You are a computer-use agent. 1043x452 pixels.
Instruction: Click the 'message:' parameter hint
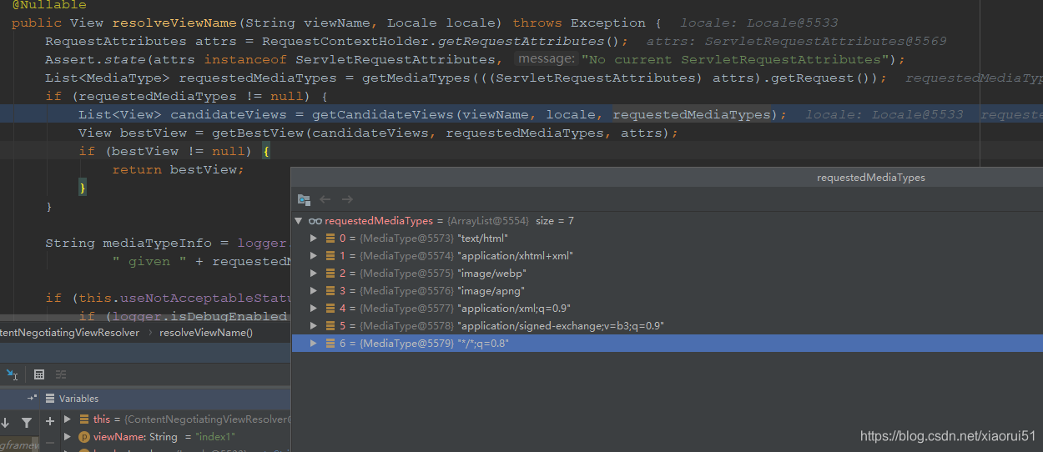546,59
